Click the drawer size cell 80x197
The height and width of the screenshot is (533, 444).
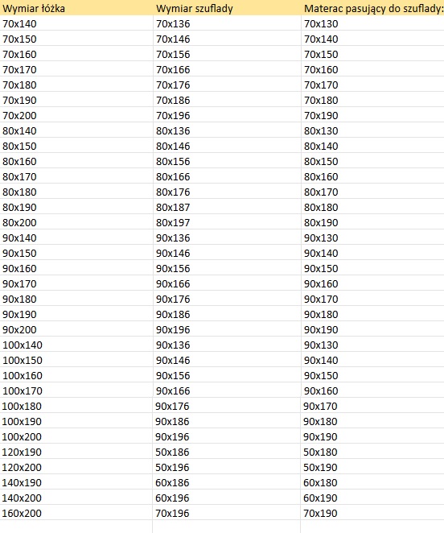pos(227,222)
